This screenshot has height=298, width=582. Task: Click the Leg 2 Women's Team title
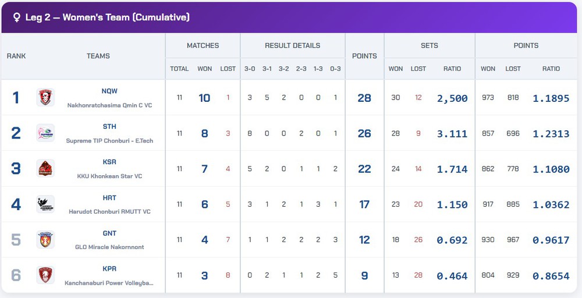(108, 17)
